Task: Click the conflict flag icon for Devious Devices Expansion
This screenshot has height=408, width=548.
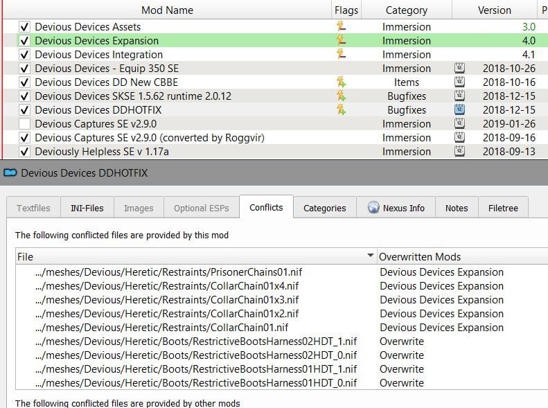Action: [341, 39]
